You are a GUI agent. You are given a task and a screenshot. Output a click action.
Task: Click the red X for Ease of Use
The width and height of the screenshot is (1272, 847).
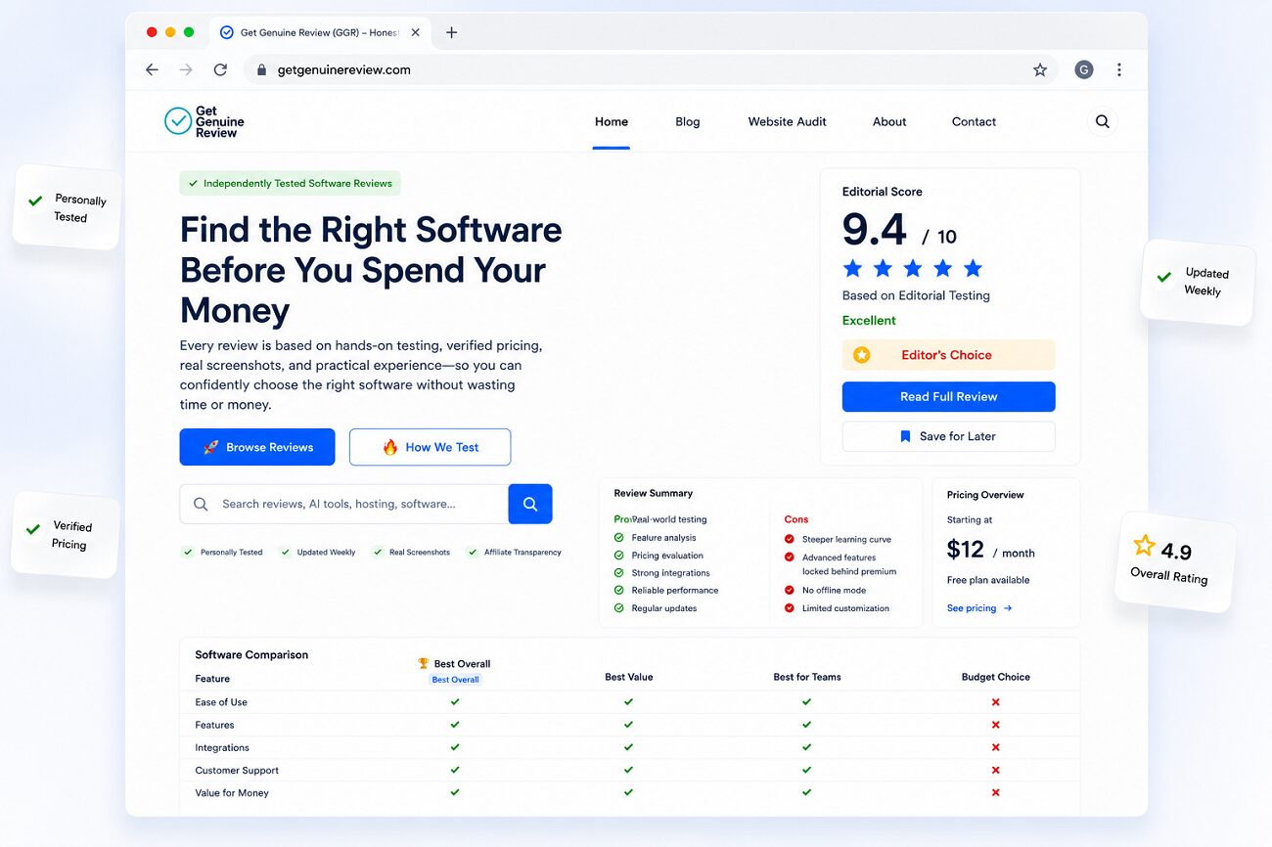(x=995, y=702)
